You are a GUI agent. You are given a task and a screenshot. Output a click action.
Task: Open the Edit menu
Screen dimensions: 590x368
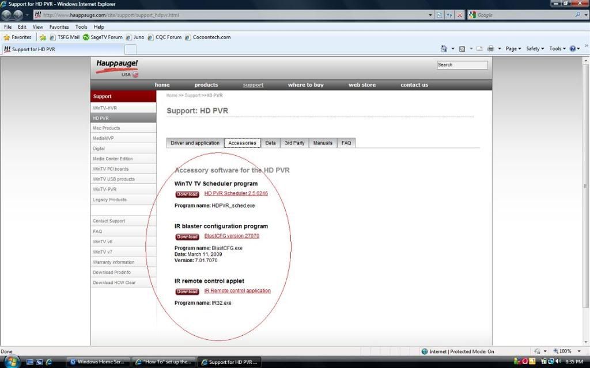(x=22, y=27)
